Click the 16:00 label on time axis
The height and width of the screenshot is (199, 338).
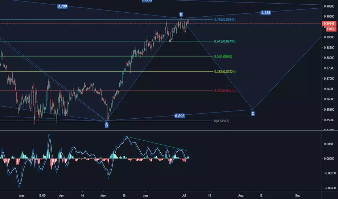(x=42, y=195)
